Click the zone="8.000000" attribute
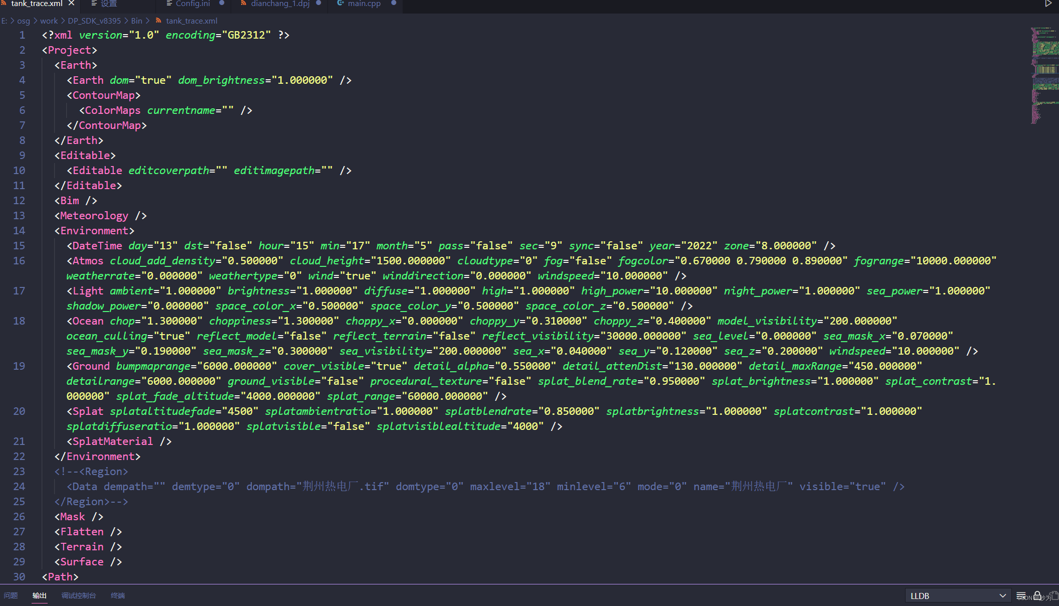This screenshot has width=1059, height=606. coord(771,246)
